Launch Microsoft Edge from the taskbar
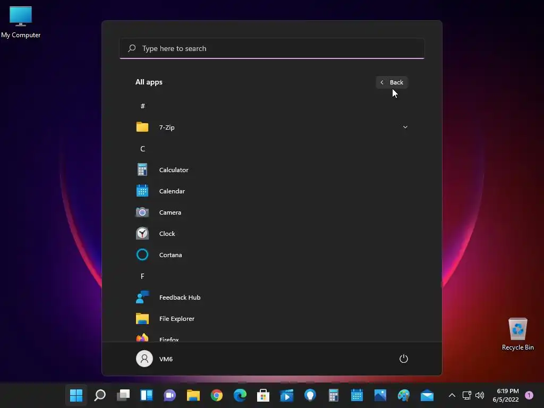544x408 pixels. [x=240, y=395]
